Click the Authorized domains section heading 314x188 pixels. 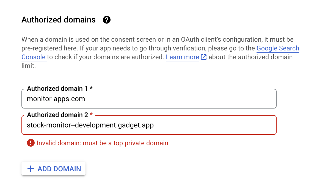coord(59,20)
